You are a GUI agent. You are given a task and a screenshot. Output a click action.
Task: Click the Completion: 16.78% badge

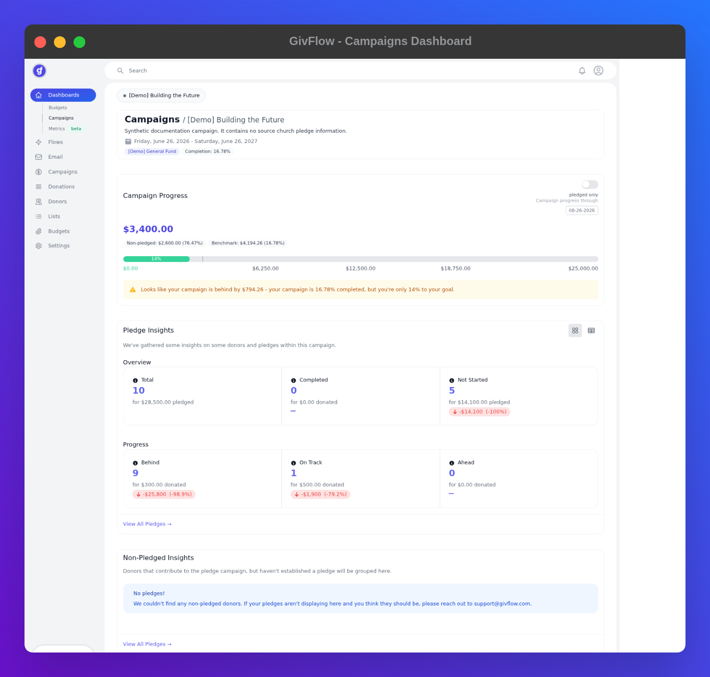click(207, 151)
